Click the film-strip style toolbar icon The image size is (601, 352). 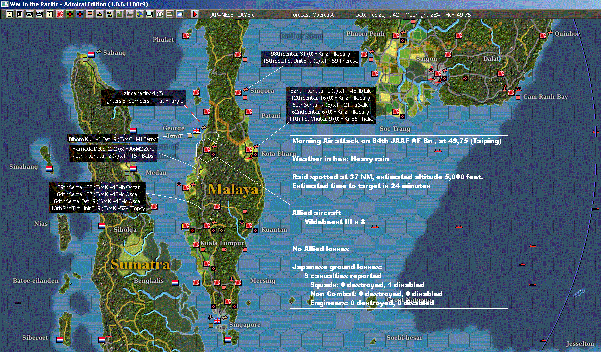[169, 15]
